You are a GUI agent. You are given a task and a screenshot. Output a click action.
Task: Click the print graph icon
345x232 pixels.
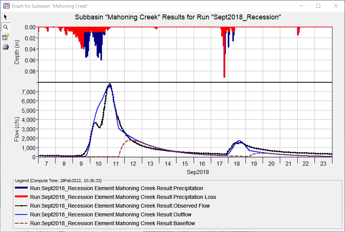click(x=5, y=46)
